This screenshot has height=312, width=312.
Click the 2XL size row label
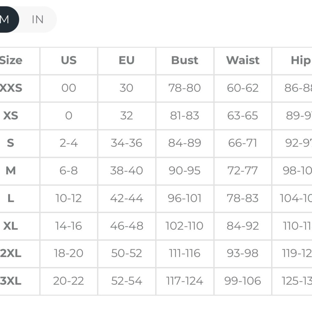click(x=11, y=253)
